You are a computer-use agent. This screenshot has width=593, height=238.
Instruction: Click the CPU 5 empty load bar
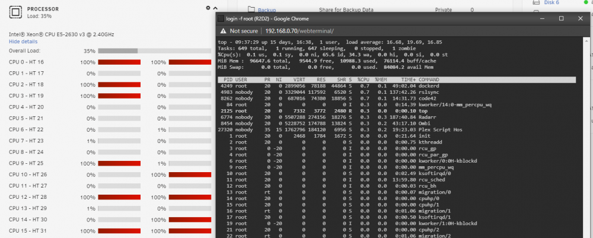pyautogui.click(x=119, y=119)
